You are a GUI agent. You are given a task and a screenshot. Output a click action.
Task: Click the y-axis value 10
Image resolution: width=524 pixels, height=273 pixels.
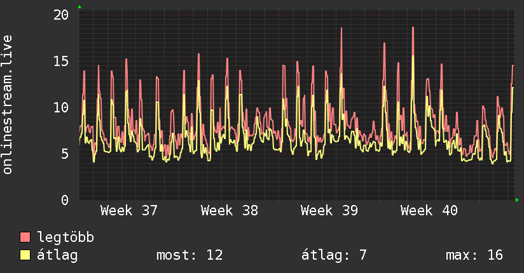tap(61, 107)
